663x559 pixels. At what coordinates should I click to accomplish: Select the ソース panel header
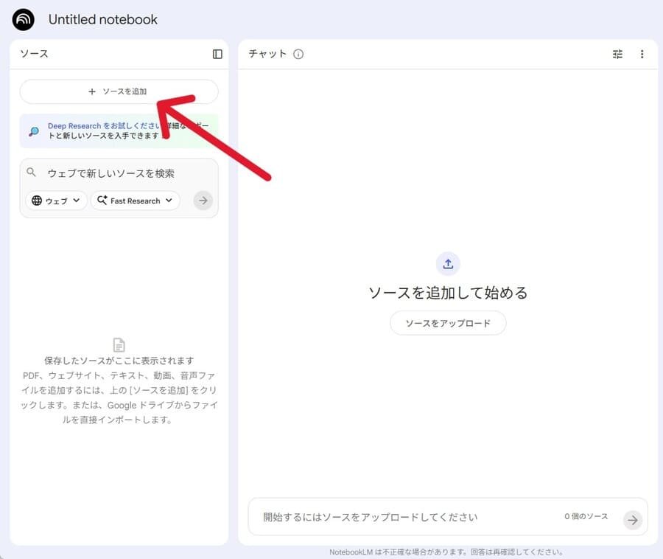coord(33,54)
